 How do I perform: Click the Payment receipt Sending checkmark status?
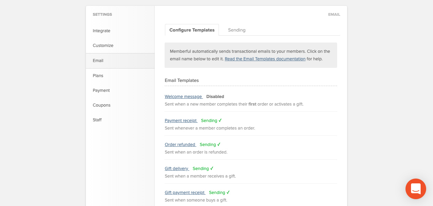coord(211,121)
